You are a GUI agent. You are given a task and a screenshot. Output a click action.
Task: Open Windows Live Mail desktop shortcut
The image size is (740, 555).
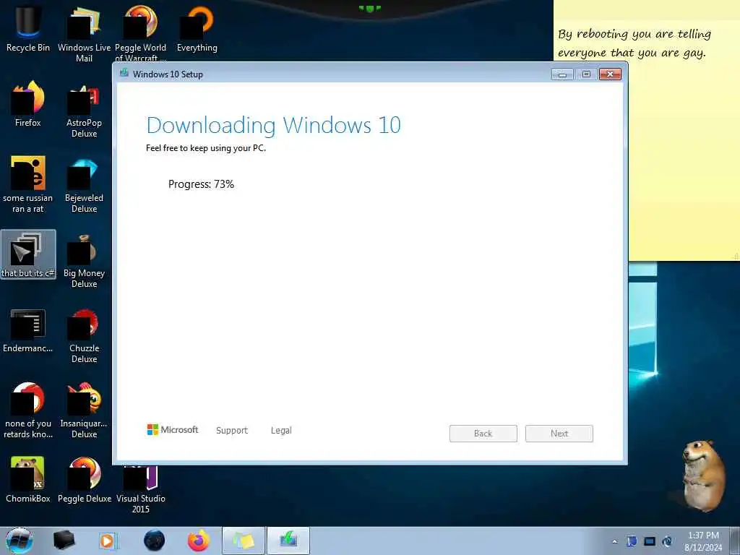tap(84, 33)
